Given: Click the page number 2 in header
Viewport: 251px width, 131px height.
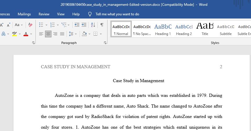Looking at the screenshot, I should [221, 67].
